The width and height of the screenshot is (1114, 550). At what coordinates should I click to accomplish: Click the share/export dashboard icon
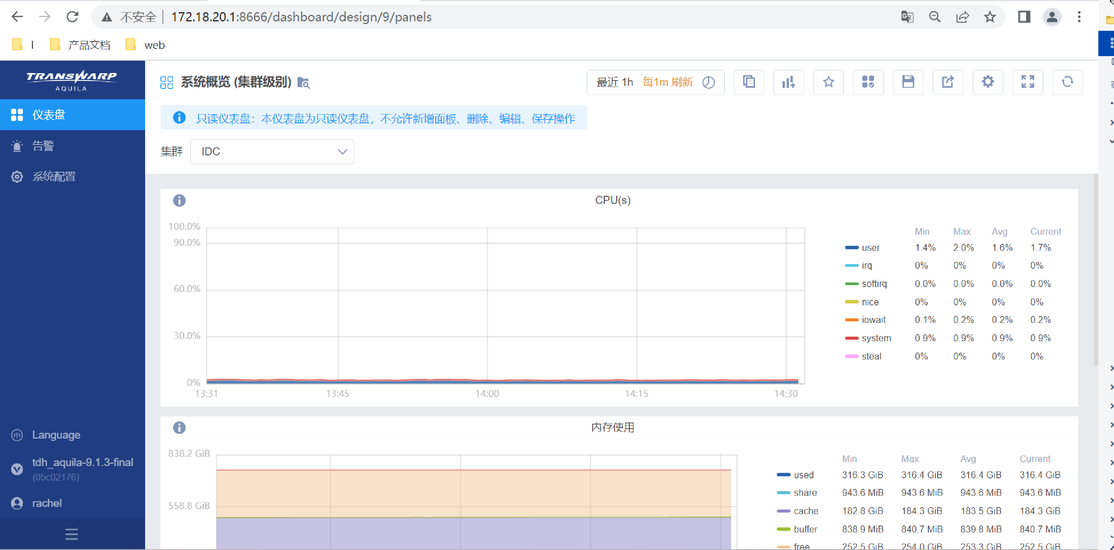[x=948, y=82]
